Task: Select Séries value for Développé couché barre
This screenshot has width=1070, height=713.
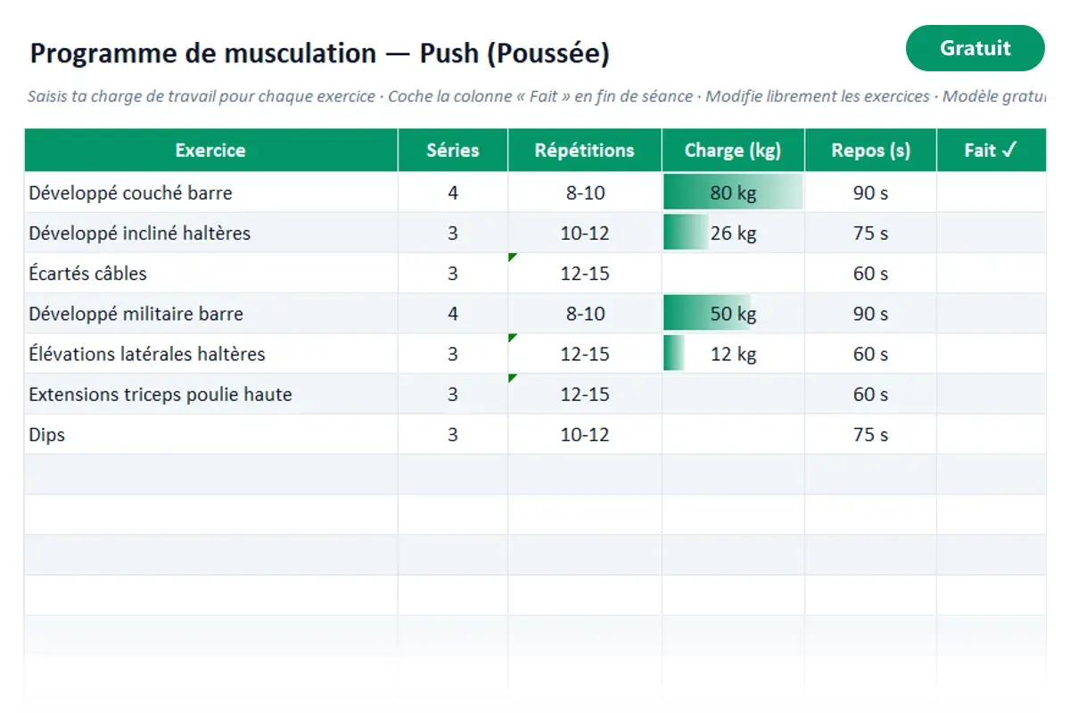Action: click(x=453, y=193)
